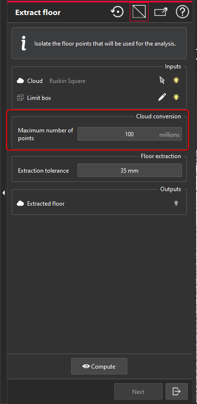Toggle visibility lightbulb for Limit box
Viewport: 197px width, 404px height.
pos(176,97)
